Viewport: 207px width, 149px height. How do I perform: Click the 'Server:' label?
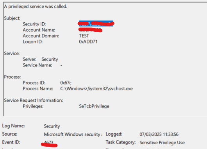(30, 59)
